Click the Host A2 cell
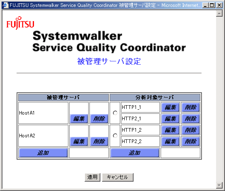The height and width of the screenshot is (191, 225). pyautogui.click(x=43, y=136)
